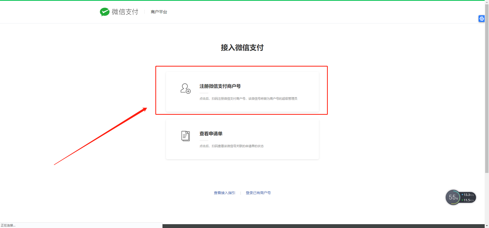489x228 pixels.
Task: Click the document application form icon
Action: click(185, 136)
